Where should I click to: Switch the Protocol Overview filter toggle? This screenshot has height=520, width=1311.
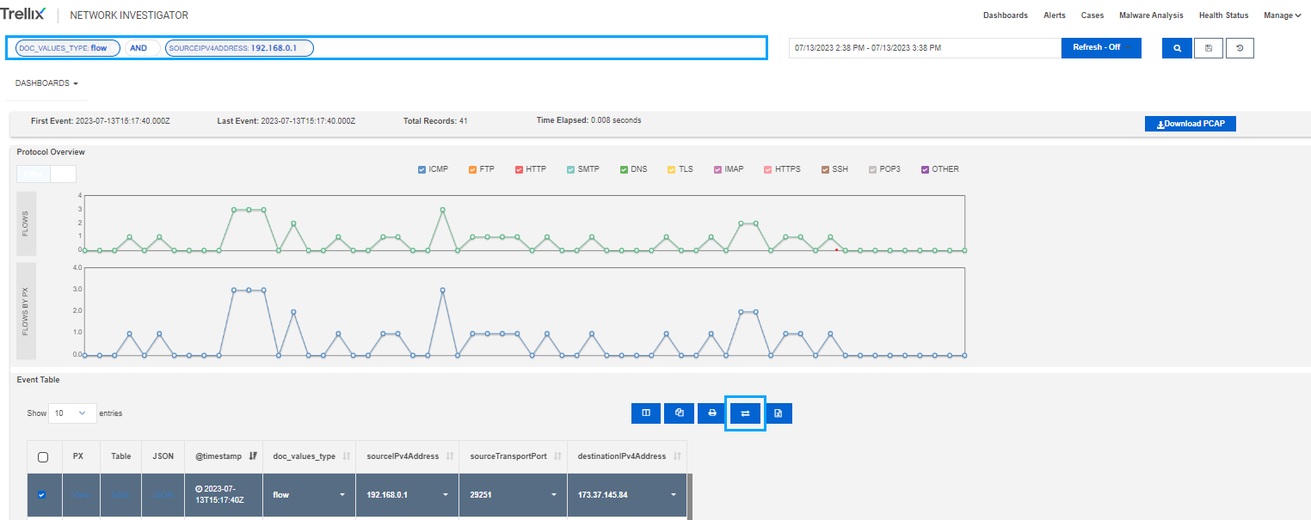[46, 174]
